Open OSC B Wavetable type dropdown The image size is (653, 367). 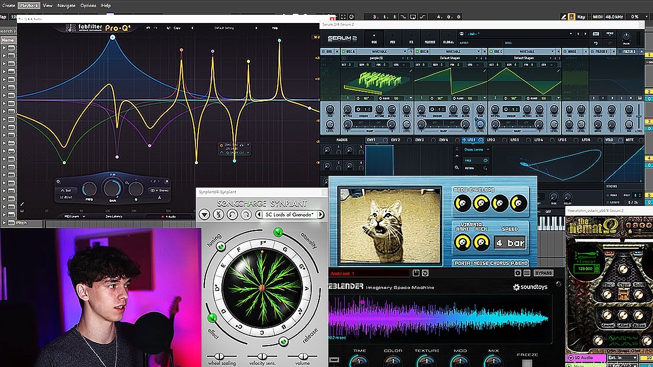click(456, 51)
